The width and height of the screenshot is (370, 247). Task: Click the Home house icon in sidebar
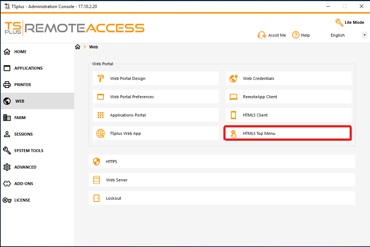7,52
